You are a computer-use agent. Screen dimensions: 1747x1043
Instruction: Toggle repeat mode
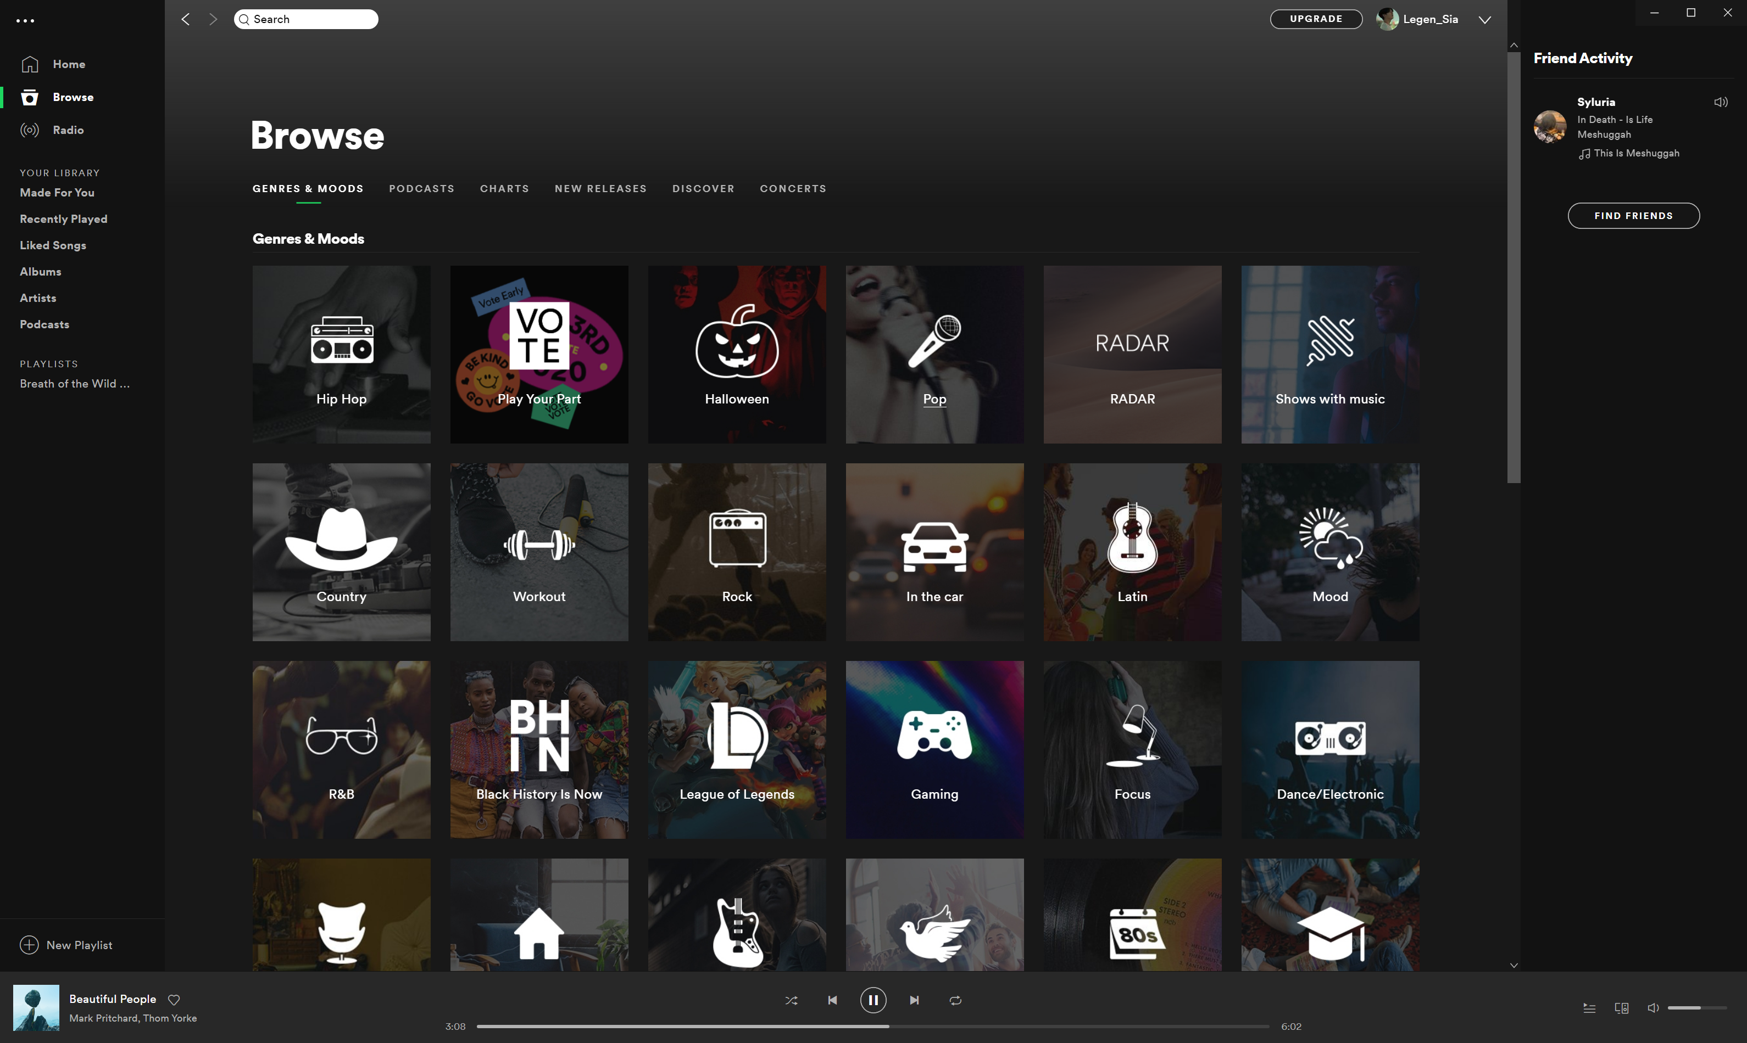click(x=955, y=1000)
